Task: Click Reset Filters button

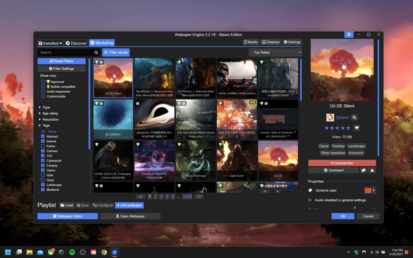Action: coord(61,61)
